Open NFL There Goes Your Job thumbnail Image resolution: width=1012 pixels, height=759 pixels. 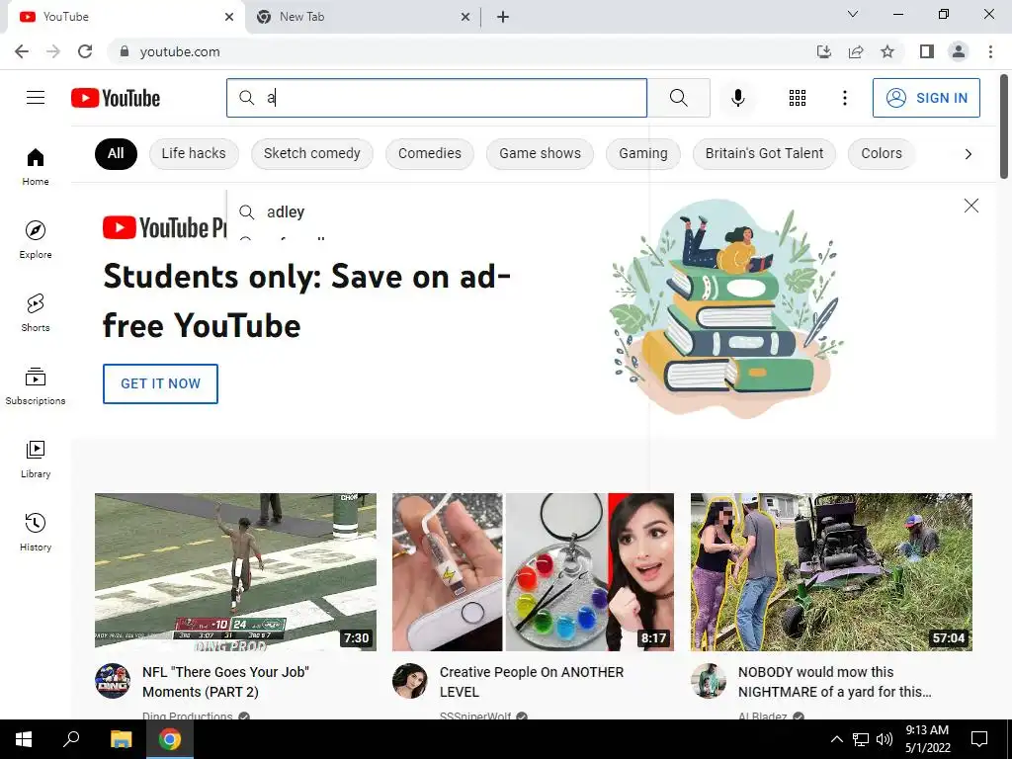click(235, 572)
